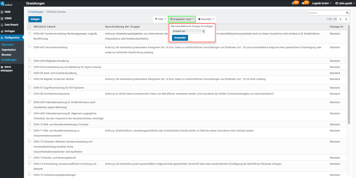Select Organisation in the sidebar submenu
The height and width of the screenshot is (178, 356).
[x=9, y=50]
